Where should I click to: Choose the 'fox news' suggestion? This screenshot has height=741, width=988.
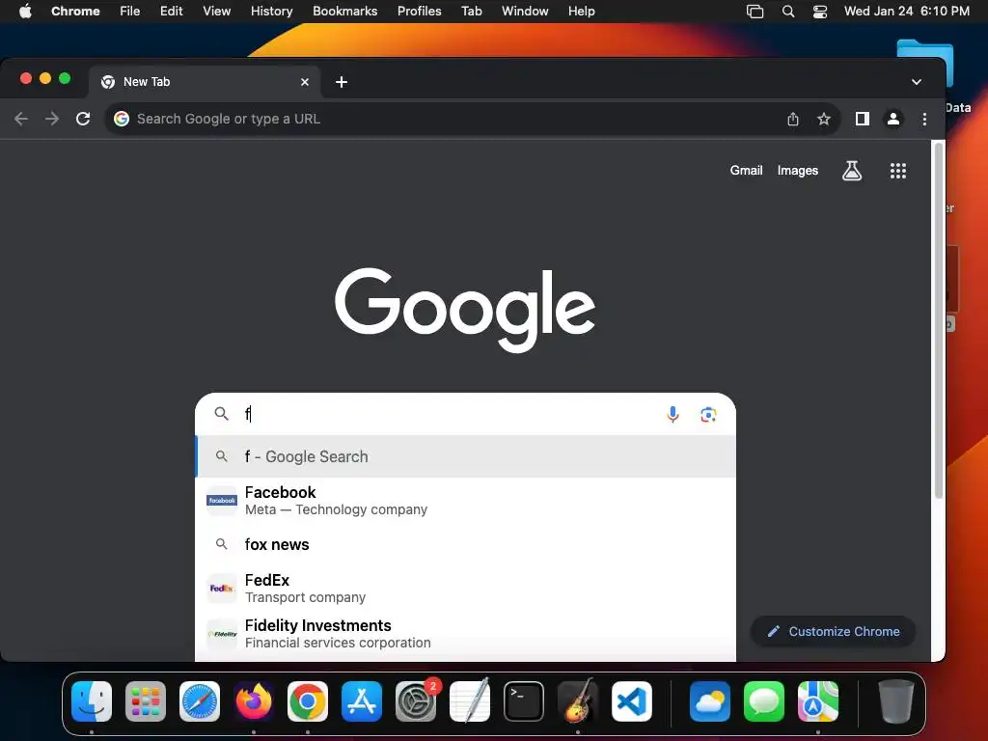tap(466, 544)
